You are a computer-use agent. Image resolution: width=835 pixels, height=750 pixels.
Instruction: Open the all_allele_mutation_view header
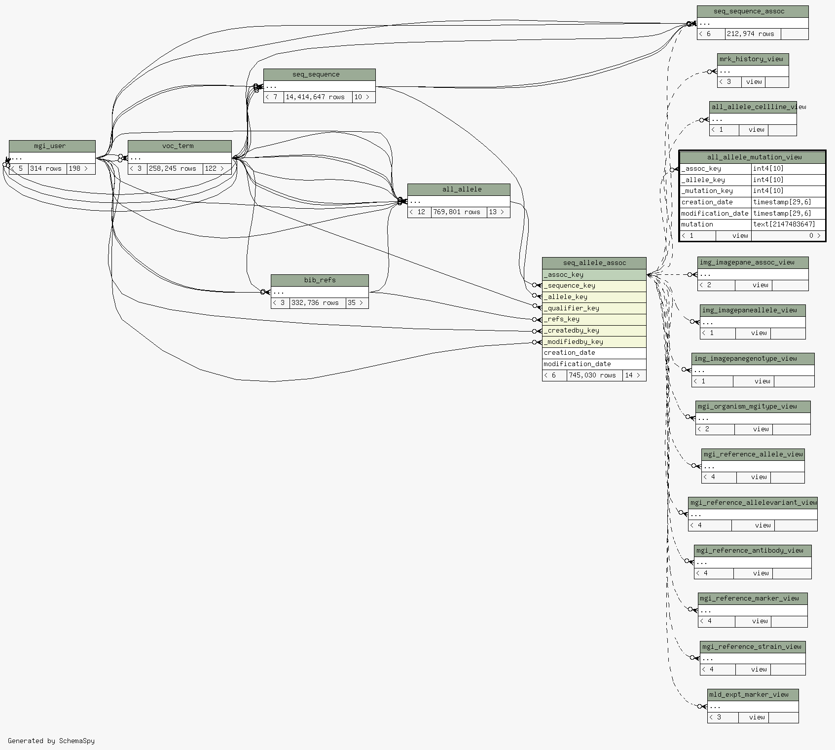[752, 157]
